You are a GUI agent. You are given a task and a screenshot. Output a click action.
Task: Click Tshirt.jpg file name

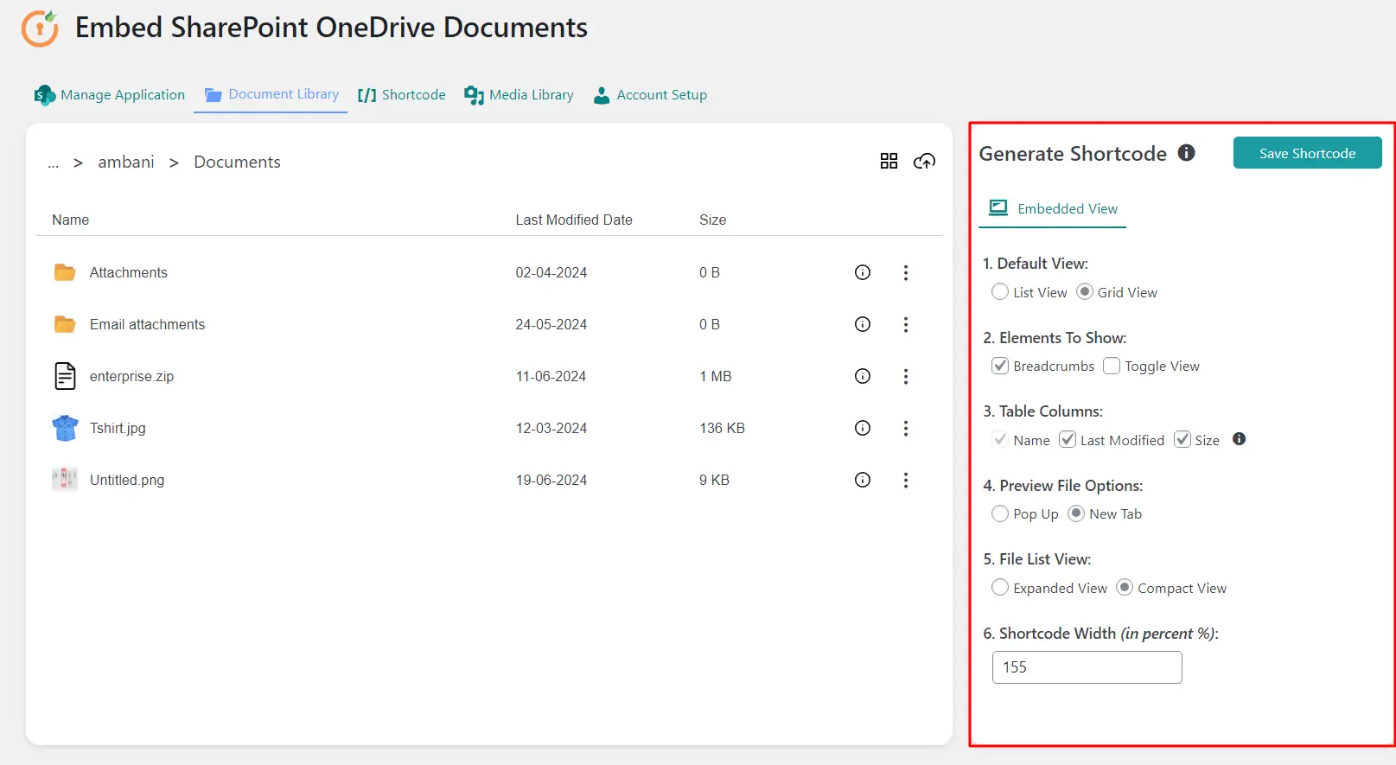118,428
